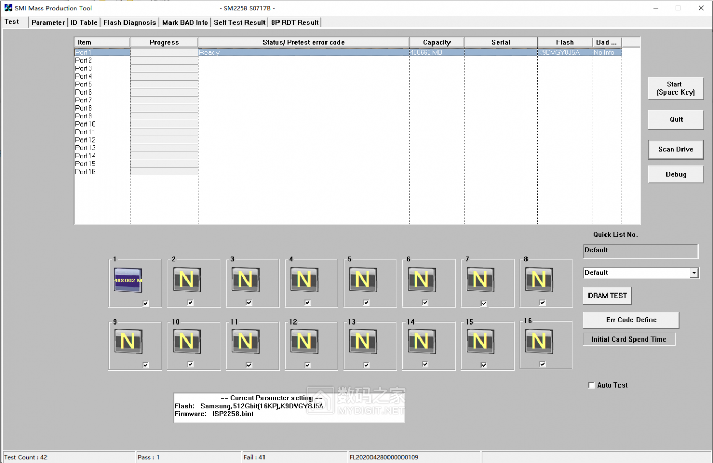Select the port 14 slot icon
713x463 pixels.
[x=422, y=342]
